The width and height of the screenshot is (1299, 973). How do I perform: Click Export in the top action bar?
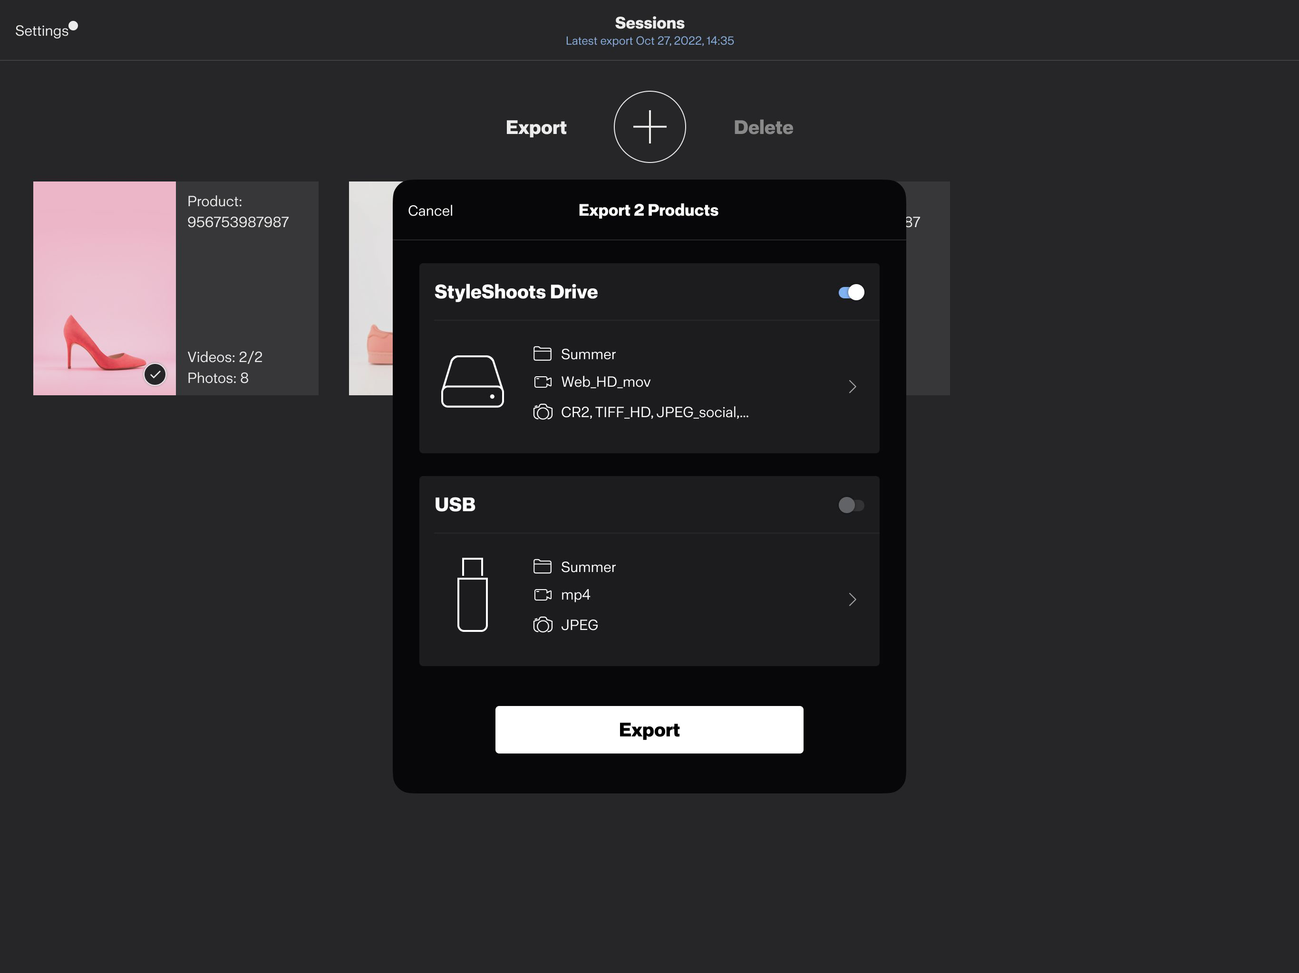[x=535, y=127]
